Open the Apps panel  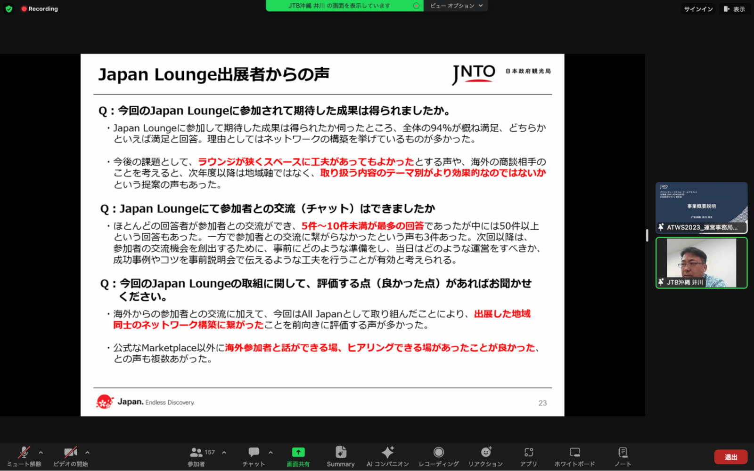(529, 456)
